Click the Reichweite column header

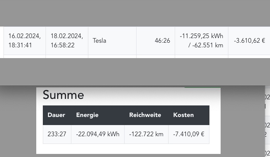click(x=145, y=115)
